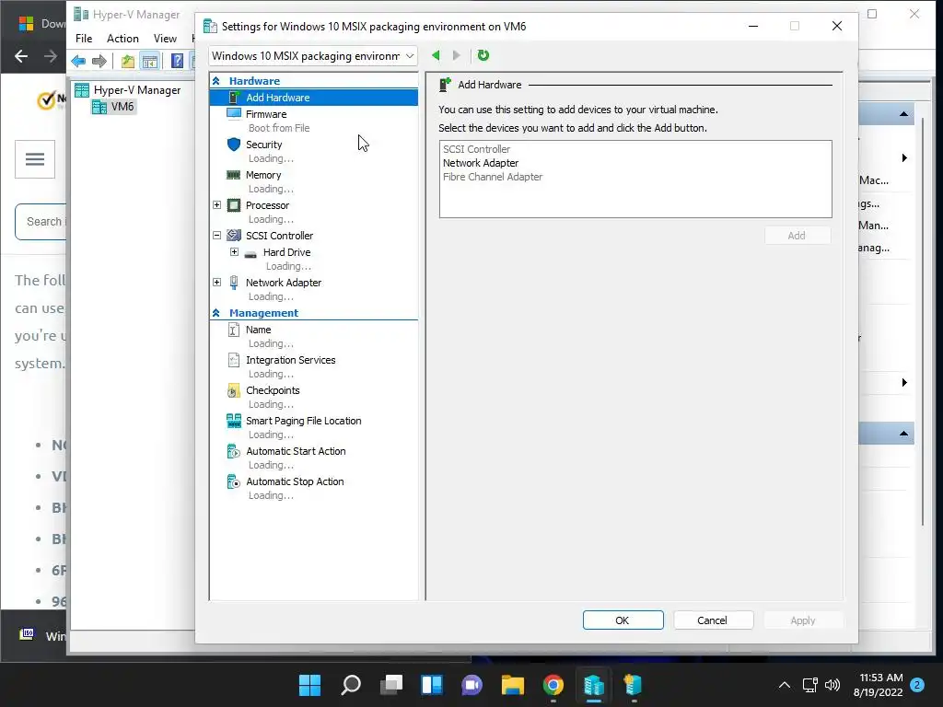Click the green refresh icon

[483, 55]
